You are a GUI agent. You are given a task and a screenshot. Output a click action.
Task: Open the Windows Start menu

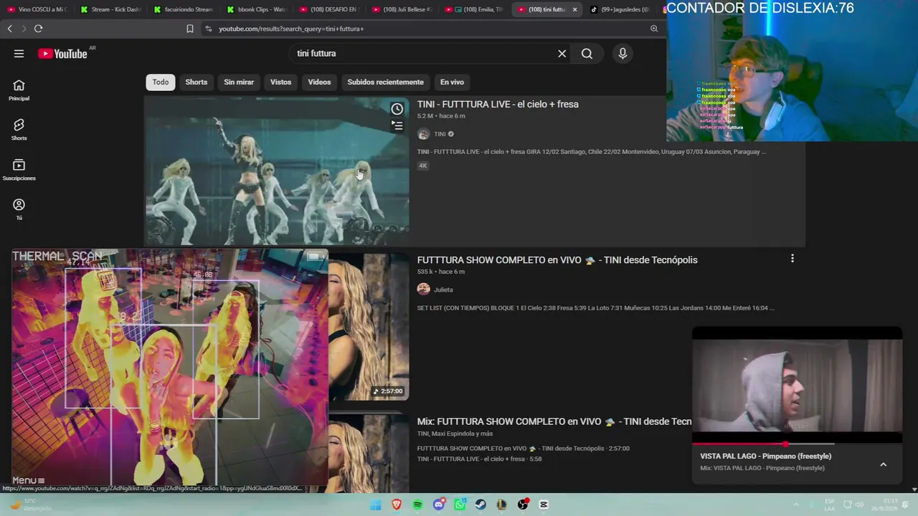click(x=376, y=505)
